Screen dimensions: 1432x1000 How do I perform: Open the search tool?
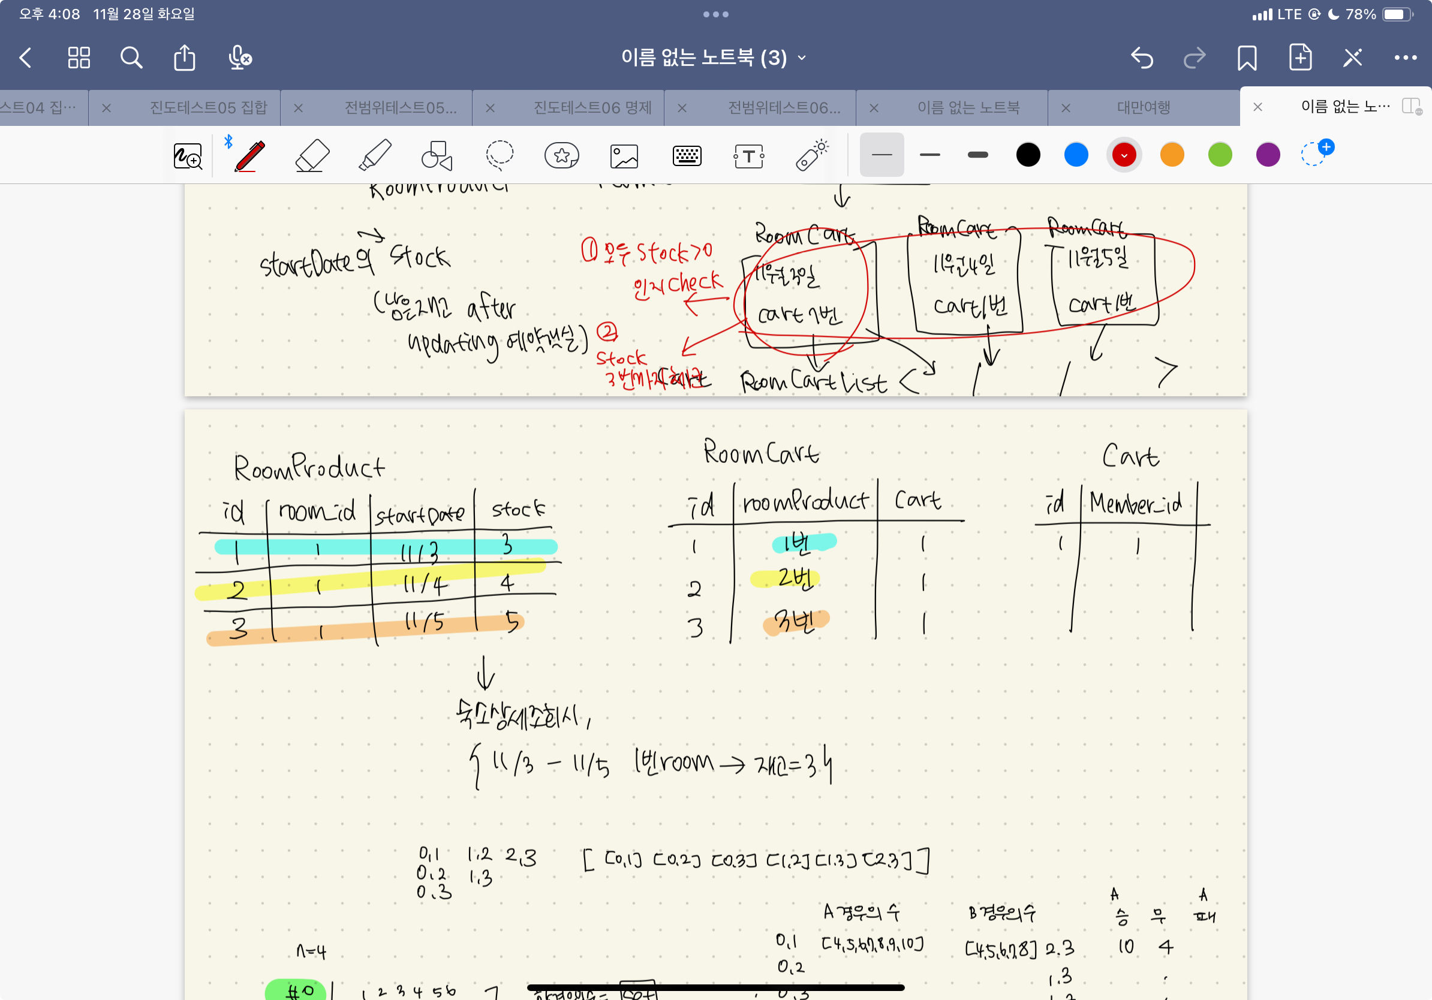point(131,58)
